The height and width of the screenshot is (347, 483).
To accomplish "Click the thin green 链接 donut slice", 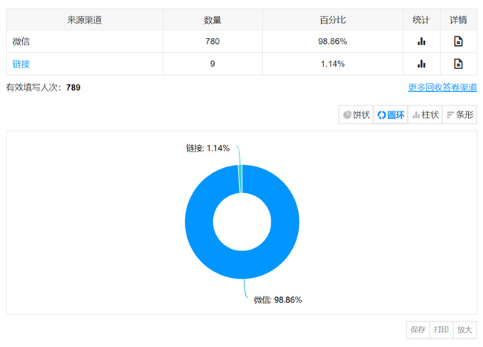I will (x=241, y=179).
